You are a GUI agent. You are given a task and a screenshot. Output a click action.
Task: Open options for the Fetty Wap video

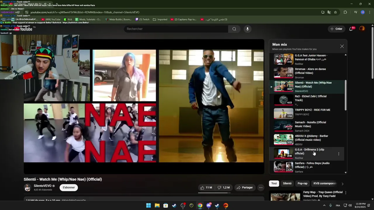tap(346, 193)
